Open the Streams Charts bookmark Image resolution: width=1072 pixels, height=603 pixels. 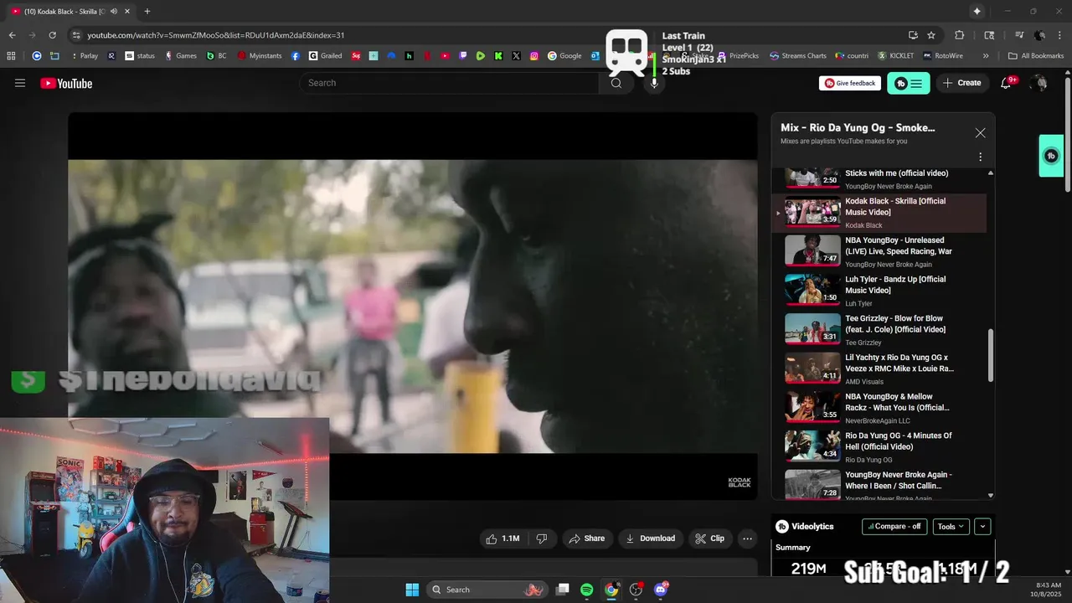(797, 56)
